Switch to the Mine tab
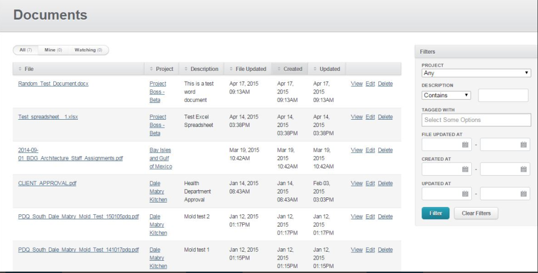This screenshot has height=273, width=538. [x=53, y=50]
